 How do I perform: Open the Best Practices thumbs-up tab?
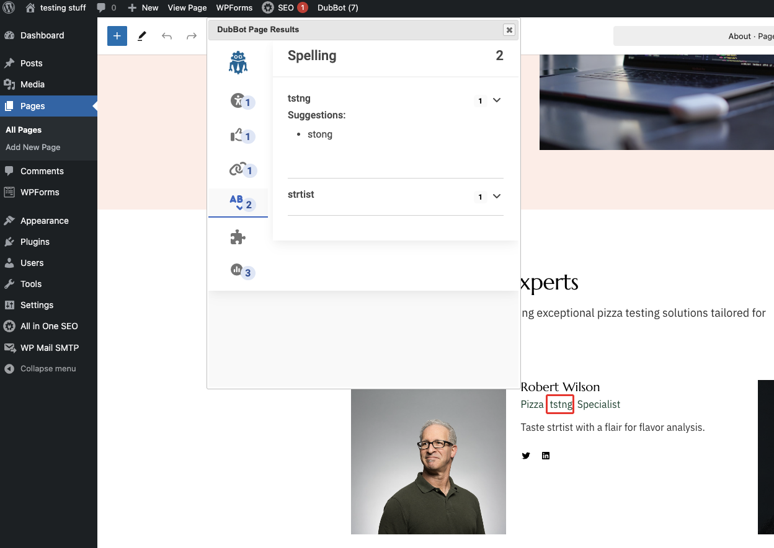click(x=238, y=136)
